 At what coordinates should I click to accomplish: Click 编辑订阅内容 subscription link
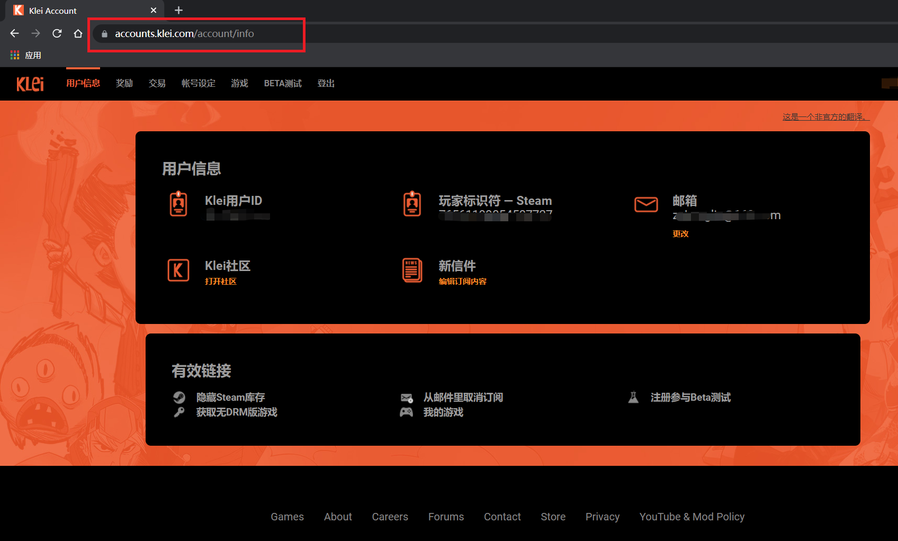pyautogui.click(x=462, y=281)
